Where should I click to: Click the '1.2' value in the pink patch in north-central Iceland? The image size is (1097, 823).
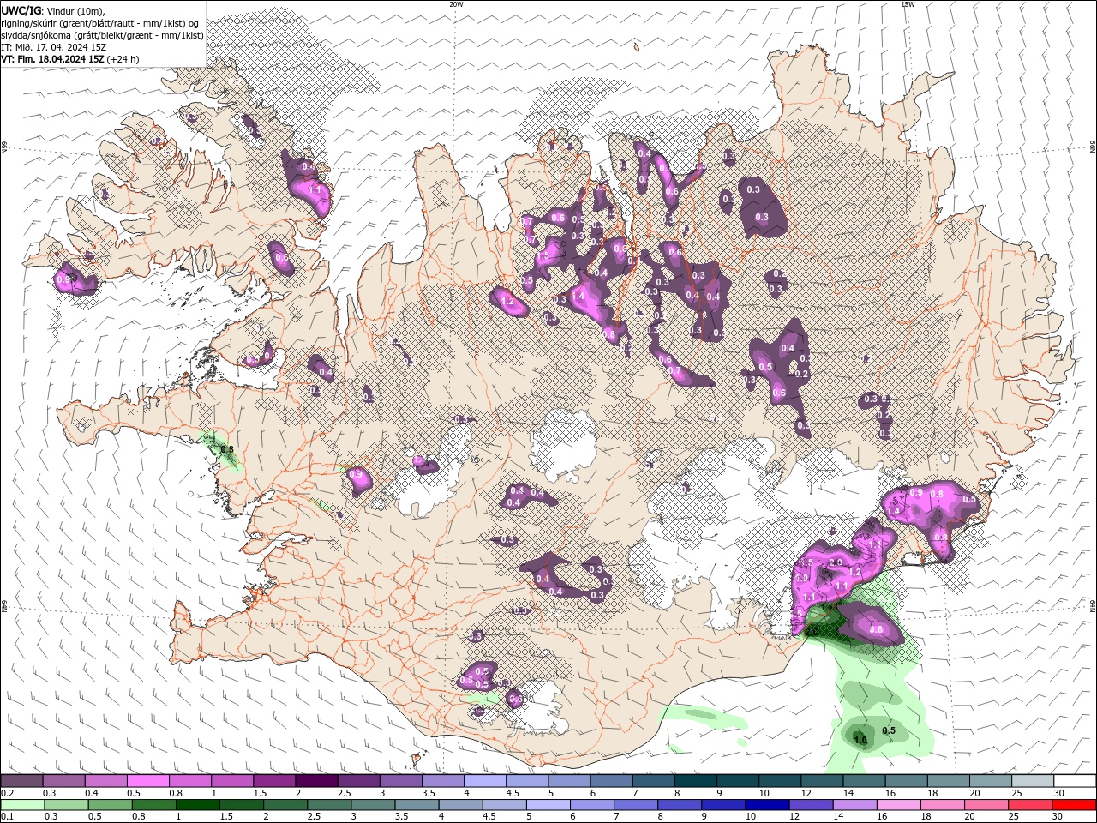(x=507, y=302)
